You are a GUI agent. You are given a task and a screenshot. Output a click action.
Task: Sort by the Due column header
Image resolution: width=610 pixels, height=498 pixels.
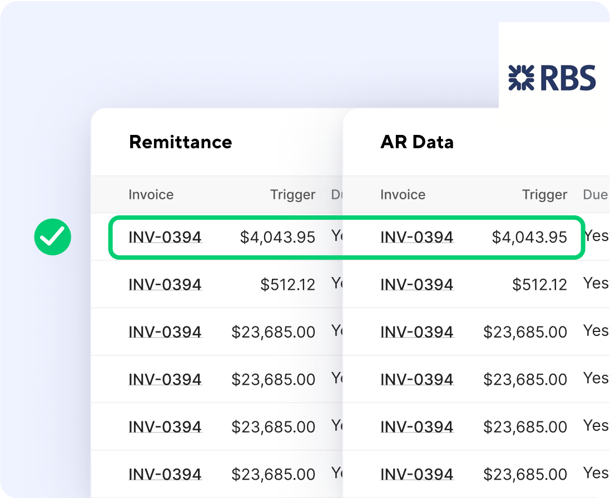[x=596, y=195]
